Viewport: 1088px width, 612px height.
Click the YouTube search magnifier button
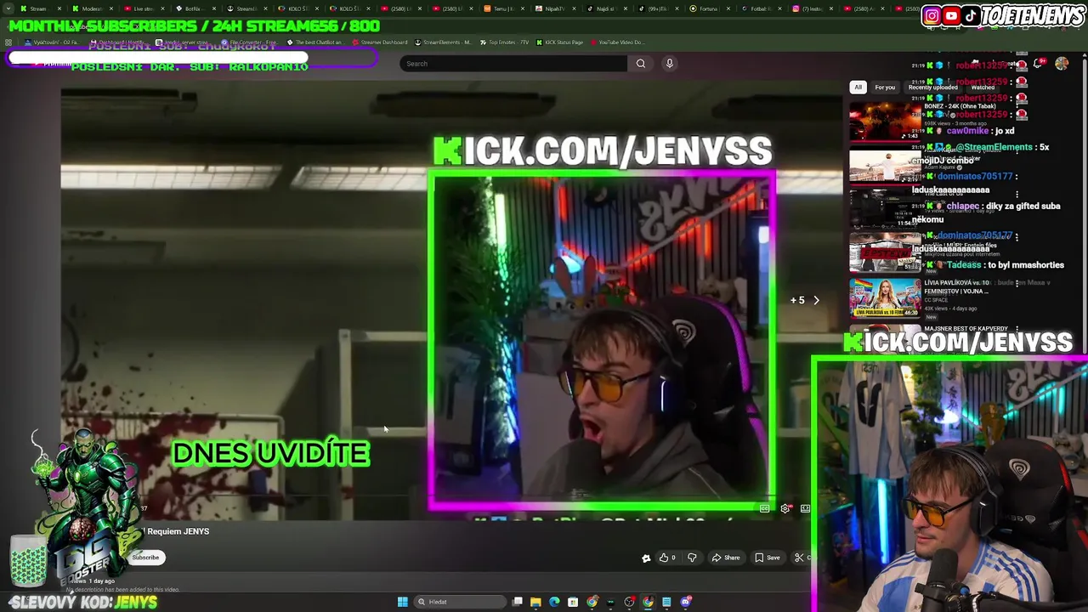click(641, 63)
